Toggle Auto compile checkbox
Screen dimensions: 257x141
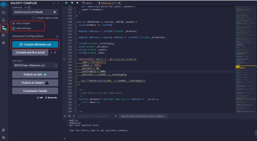(x=14, y=23)
